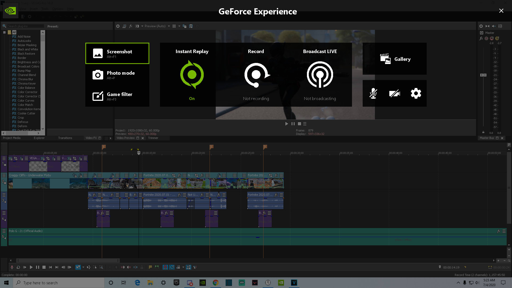The height and width of the screenshot is (288, 512).
Task: Toggle Instant Replay circular icon
Action: click(192, 74)
